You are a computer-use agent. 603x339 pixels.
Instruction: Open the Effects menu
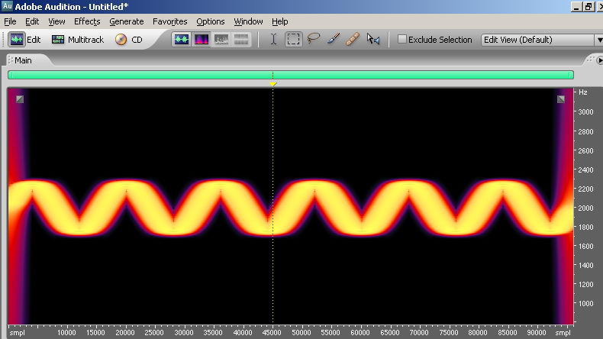(87, 21)
